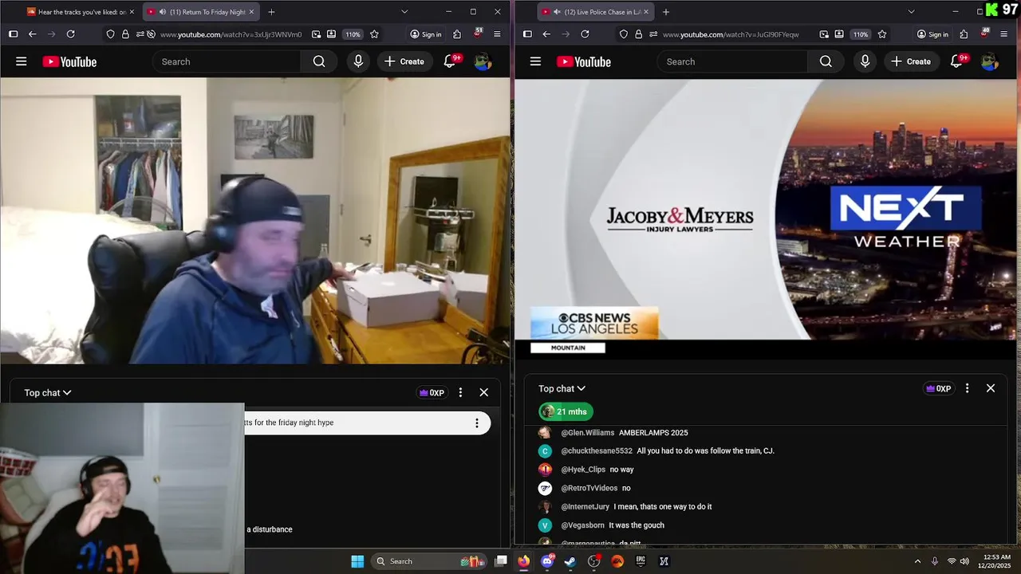1021x574 pixels.
Task: Open chat options three-dot menu in left window
Action: click(x=460, y=392)
